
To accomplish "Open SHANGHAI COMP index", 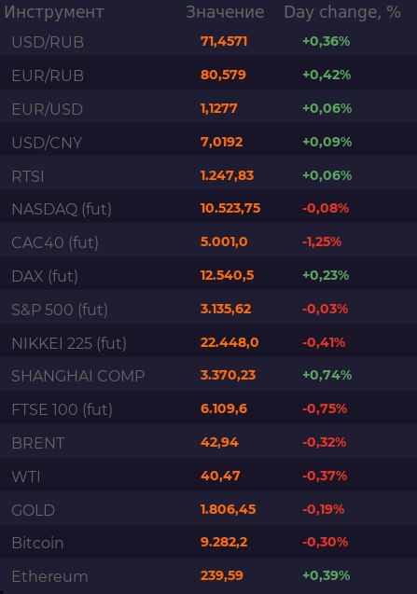I will tap(209, 376).
